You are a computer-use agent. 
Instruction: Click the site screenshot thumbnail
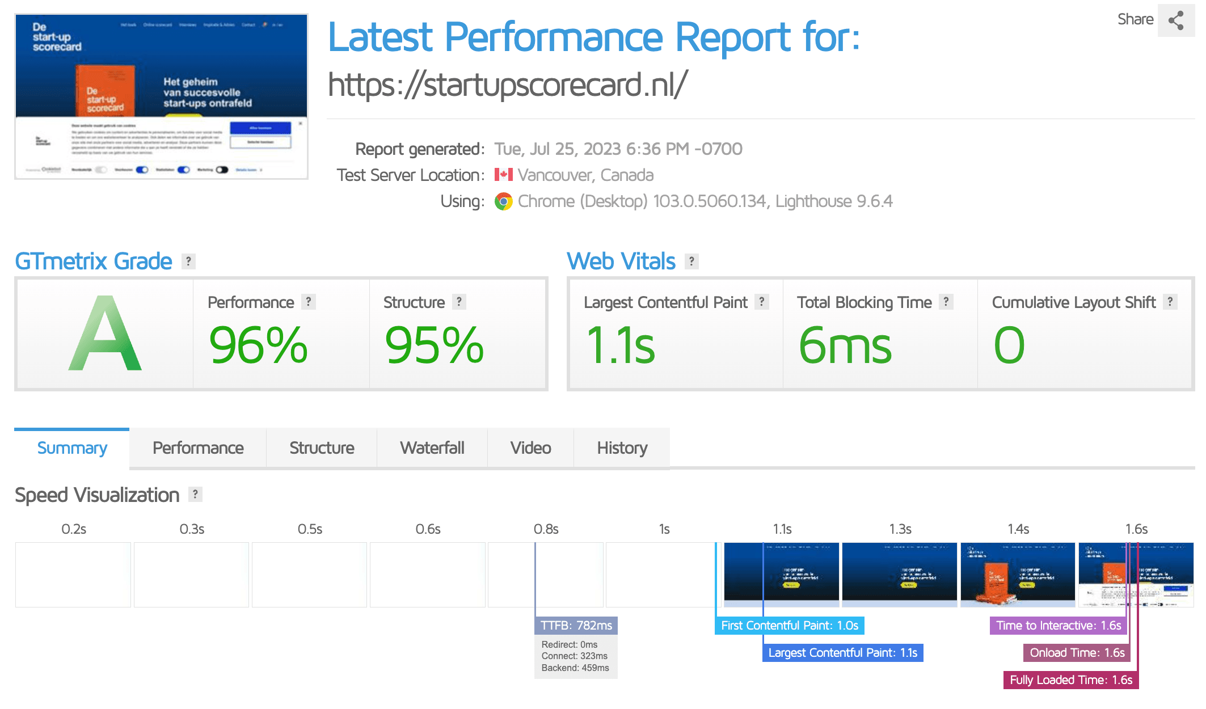162,96
